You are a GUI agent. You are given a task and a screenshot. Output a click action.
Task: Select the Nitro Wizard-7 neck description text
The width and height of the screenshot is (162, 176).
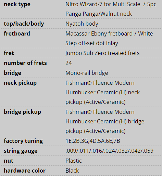pyautogui.click(x=111, y=9)
